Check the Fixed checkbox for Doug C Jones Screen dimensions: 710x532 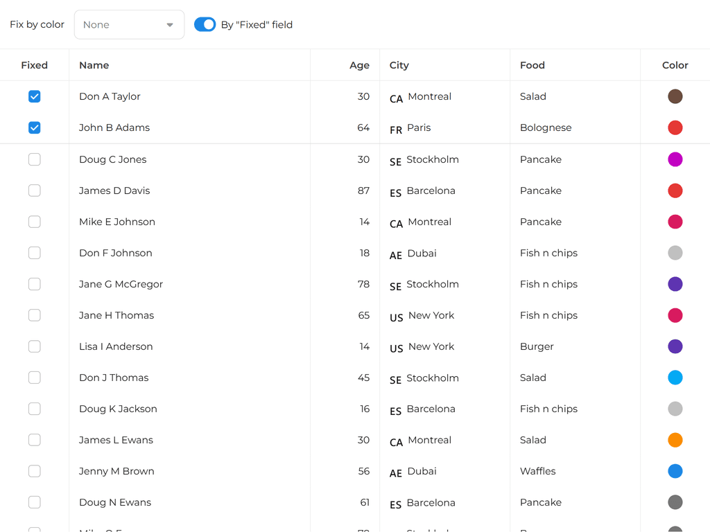(35, 159)
